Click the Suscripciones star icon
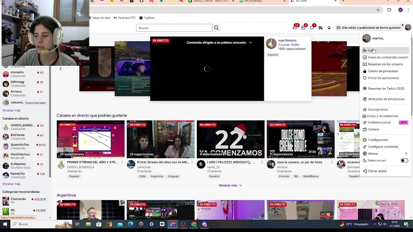This screenshot has width=413, height=232. point(365,110)
